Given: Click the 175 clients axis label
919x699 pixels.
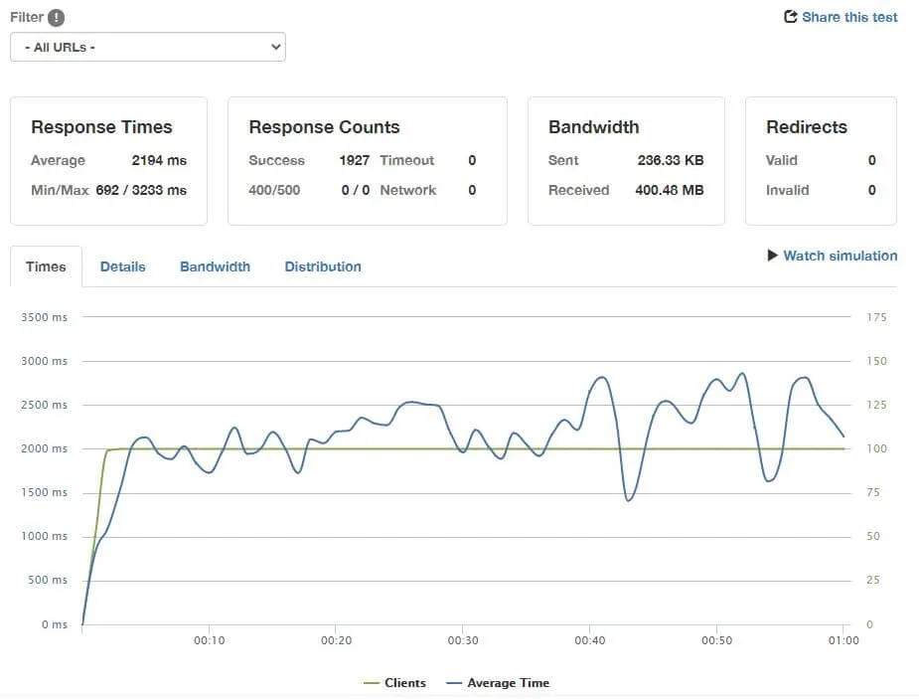Looking at the screenshot, I should coord(876,317).
